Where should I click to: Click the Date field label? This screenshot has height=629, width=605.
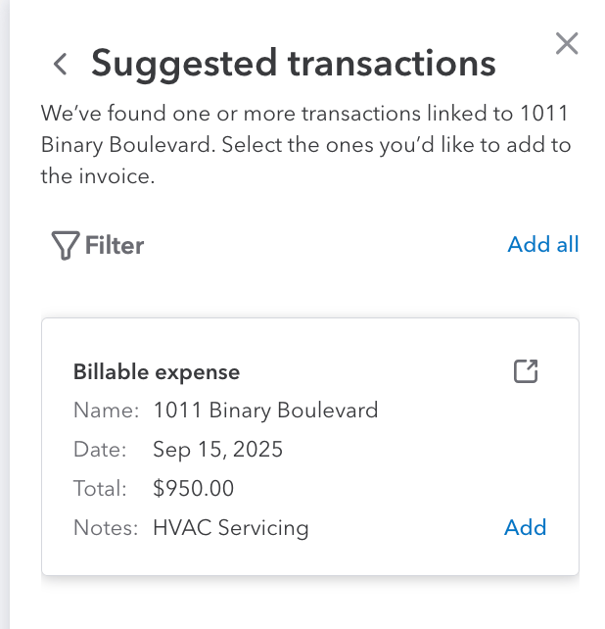[x=100, y=450]
